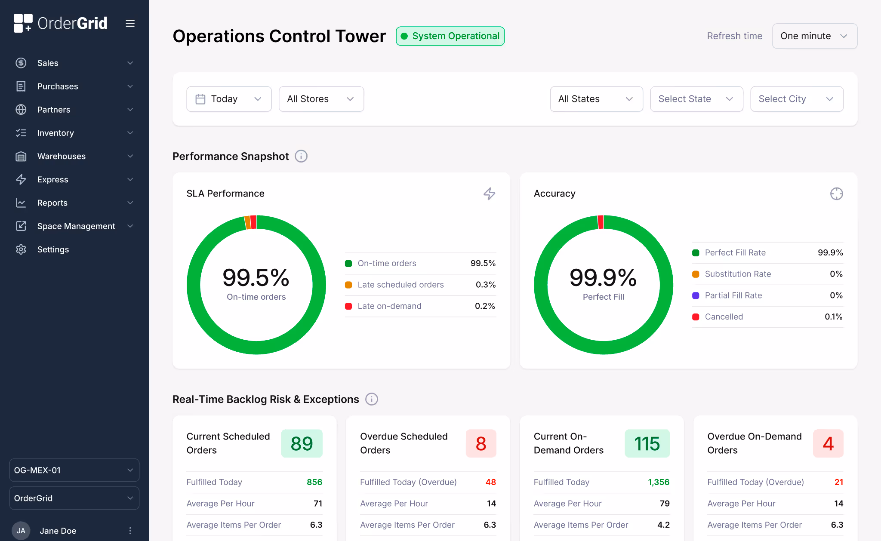Click the Sales dollar icon in sidebar

(21, 63)
